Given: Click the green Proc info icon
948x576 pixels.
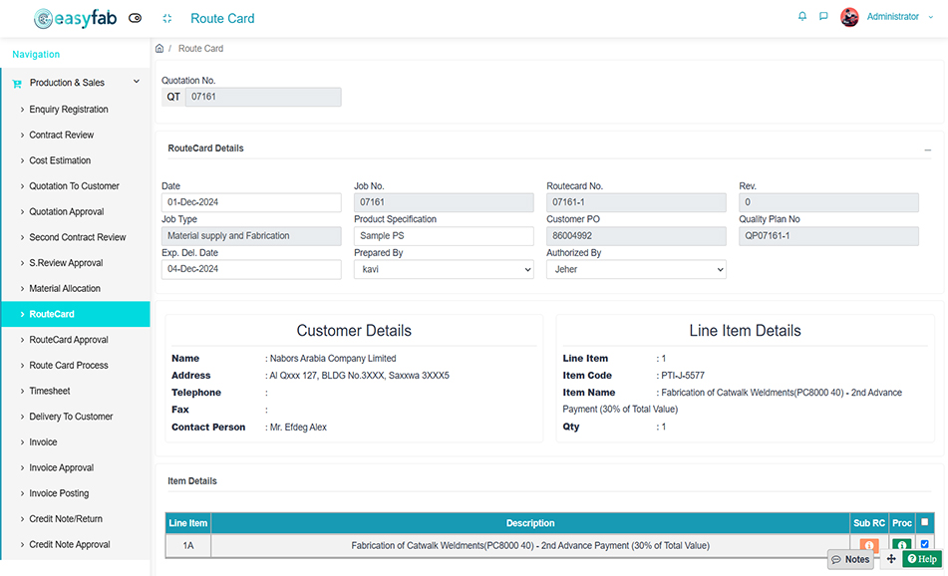Looking at the screenshot, I should coord(901,545).
